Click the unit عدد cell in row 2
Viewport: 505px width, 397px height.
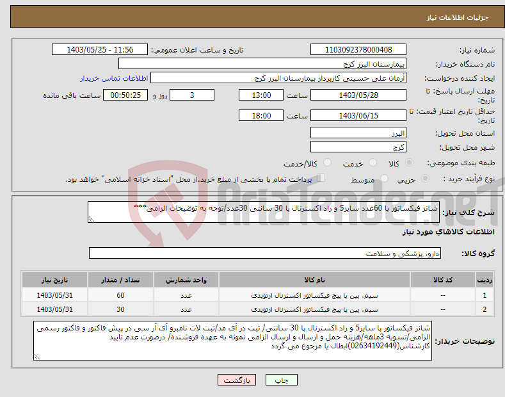tap(186, 309)
